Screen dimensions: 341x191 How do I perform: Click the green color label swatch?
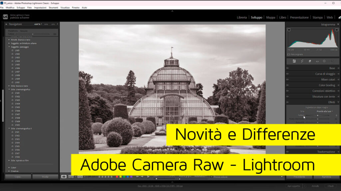124,177
